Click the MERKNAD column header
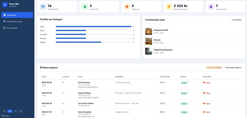Image resolution: width=247 pixels, height=118 pixels. tap(119, 77)
